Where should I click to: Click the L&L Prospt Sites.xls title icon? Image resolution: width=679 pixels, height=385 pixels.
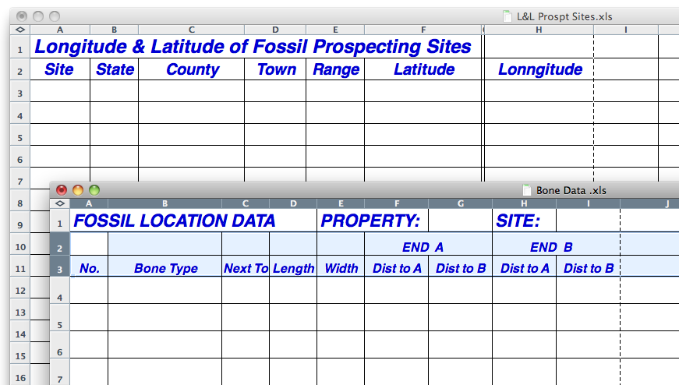(x=507, y=16)
